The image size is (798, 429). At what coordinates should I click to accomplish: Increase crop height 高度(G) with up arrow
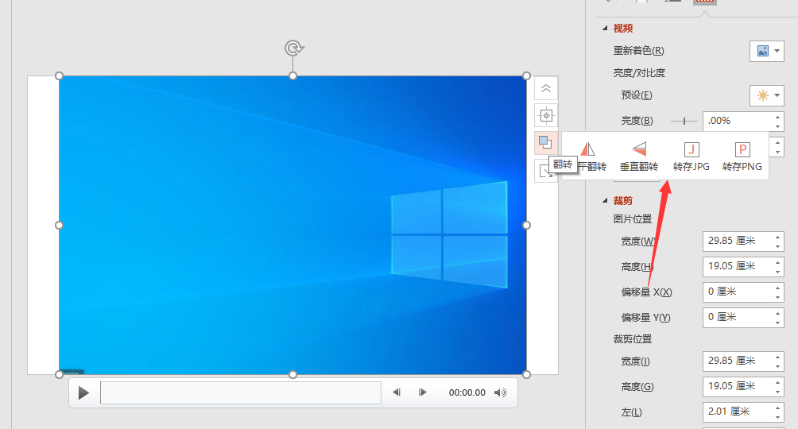[777, 383]
